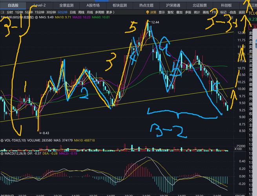Select the 30分钟 period
The image size is (257, 196).
point(51,12)
